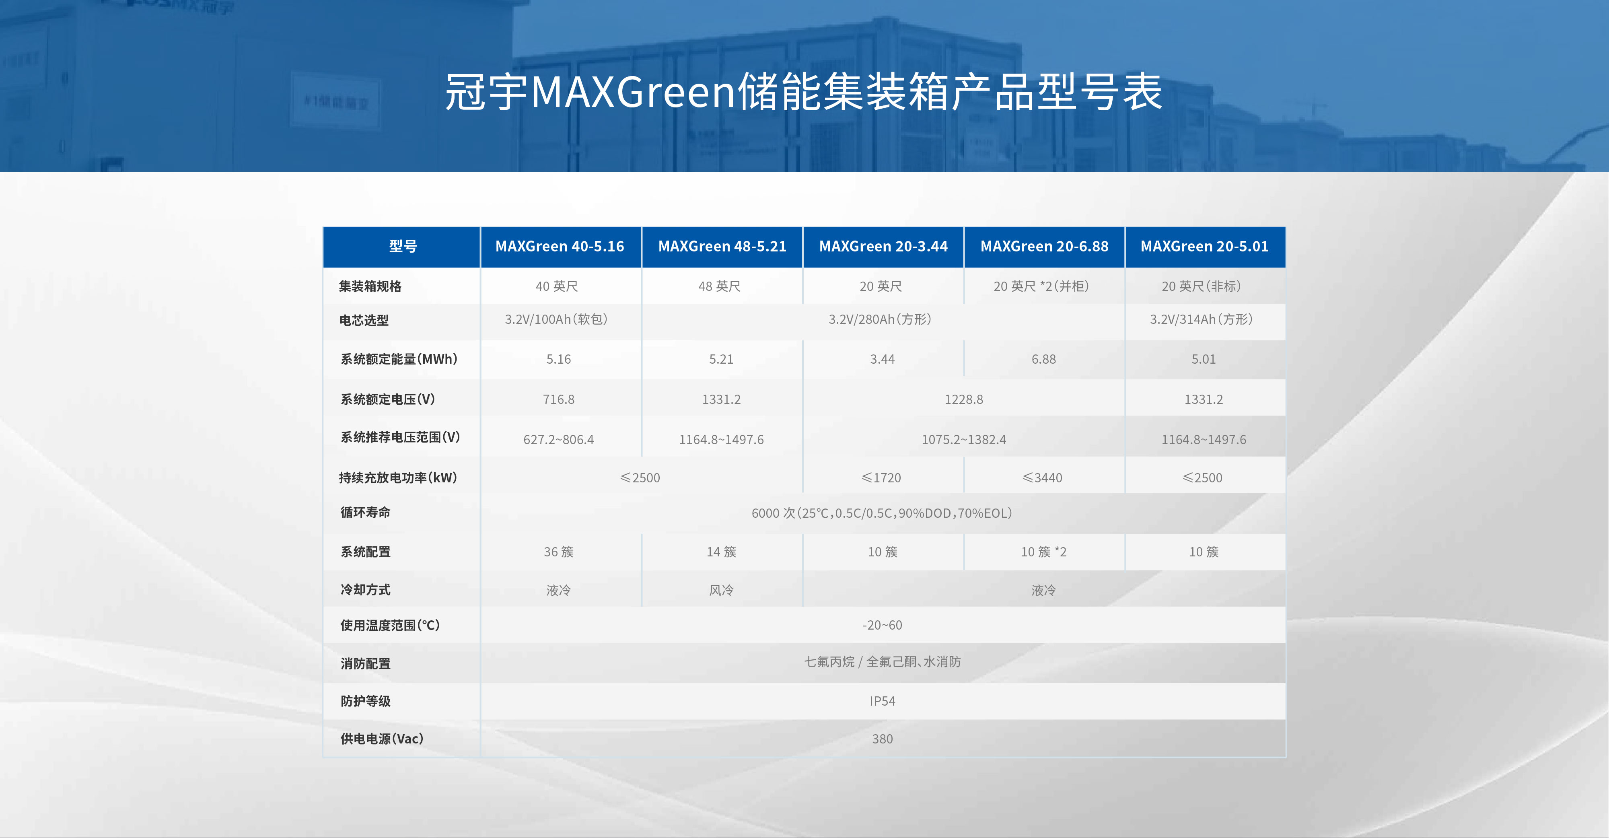
Task: Select the MAXGreen 20-3.44 column header
Action: 883,247
